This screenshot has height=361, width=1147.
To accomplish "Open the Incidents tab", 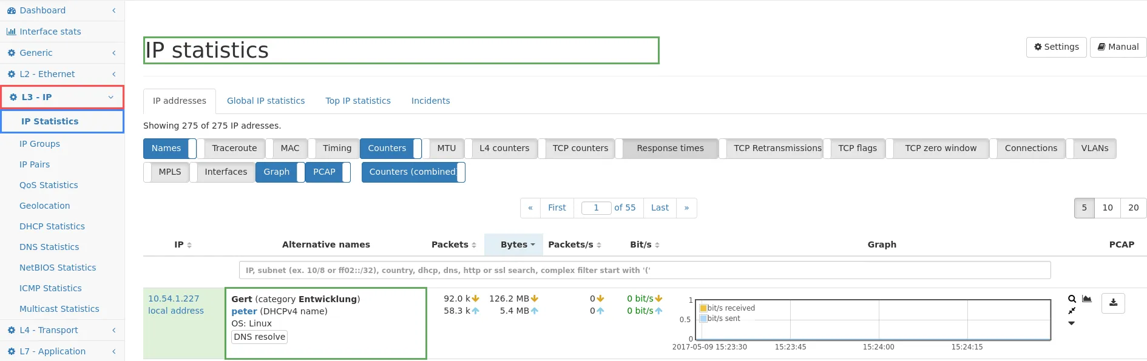I will pos(430,101).
